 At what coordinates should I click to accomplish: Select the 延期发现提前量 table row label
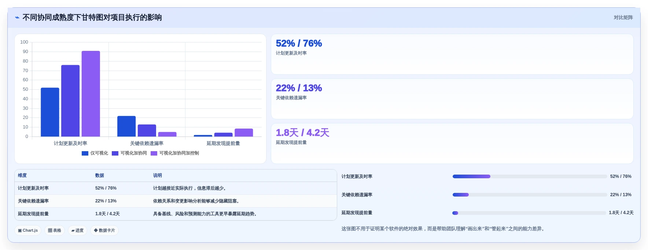(33, 214)
